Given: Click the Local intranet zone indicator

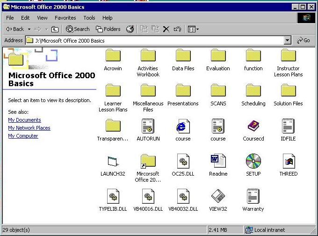Looking at the screenshot, I should click(265, 230).
